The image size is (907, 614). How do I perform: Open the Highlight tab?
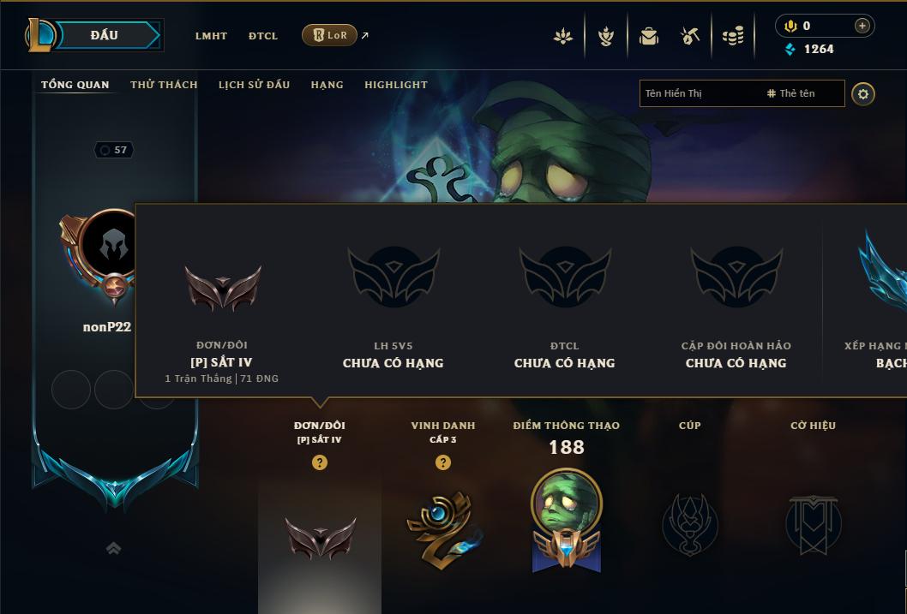pyautogui.click(x=396, y=84)
